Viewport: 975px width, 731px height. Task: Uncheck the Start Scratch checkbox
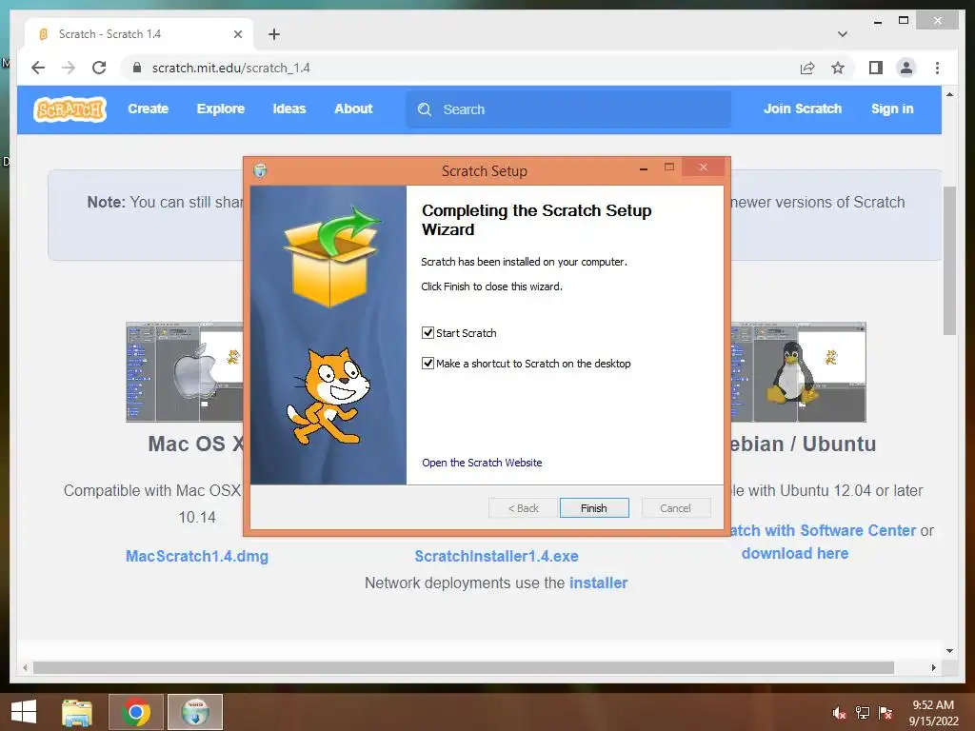click(x=428, y=332)
